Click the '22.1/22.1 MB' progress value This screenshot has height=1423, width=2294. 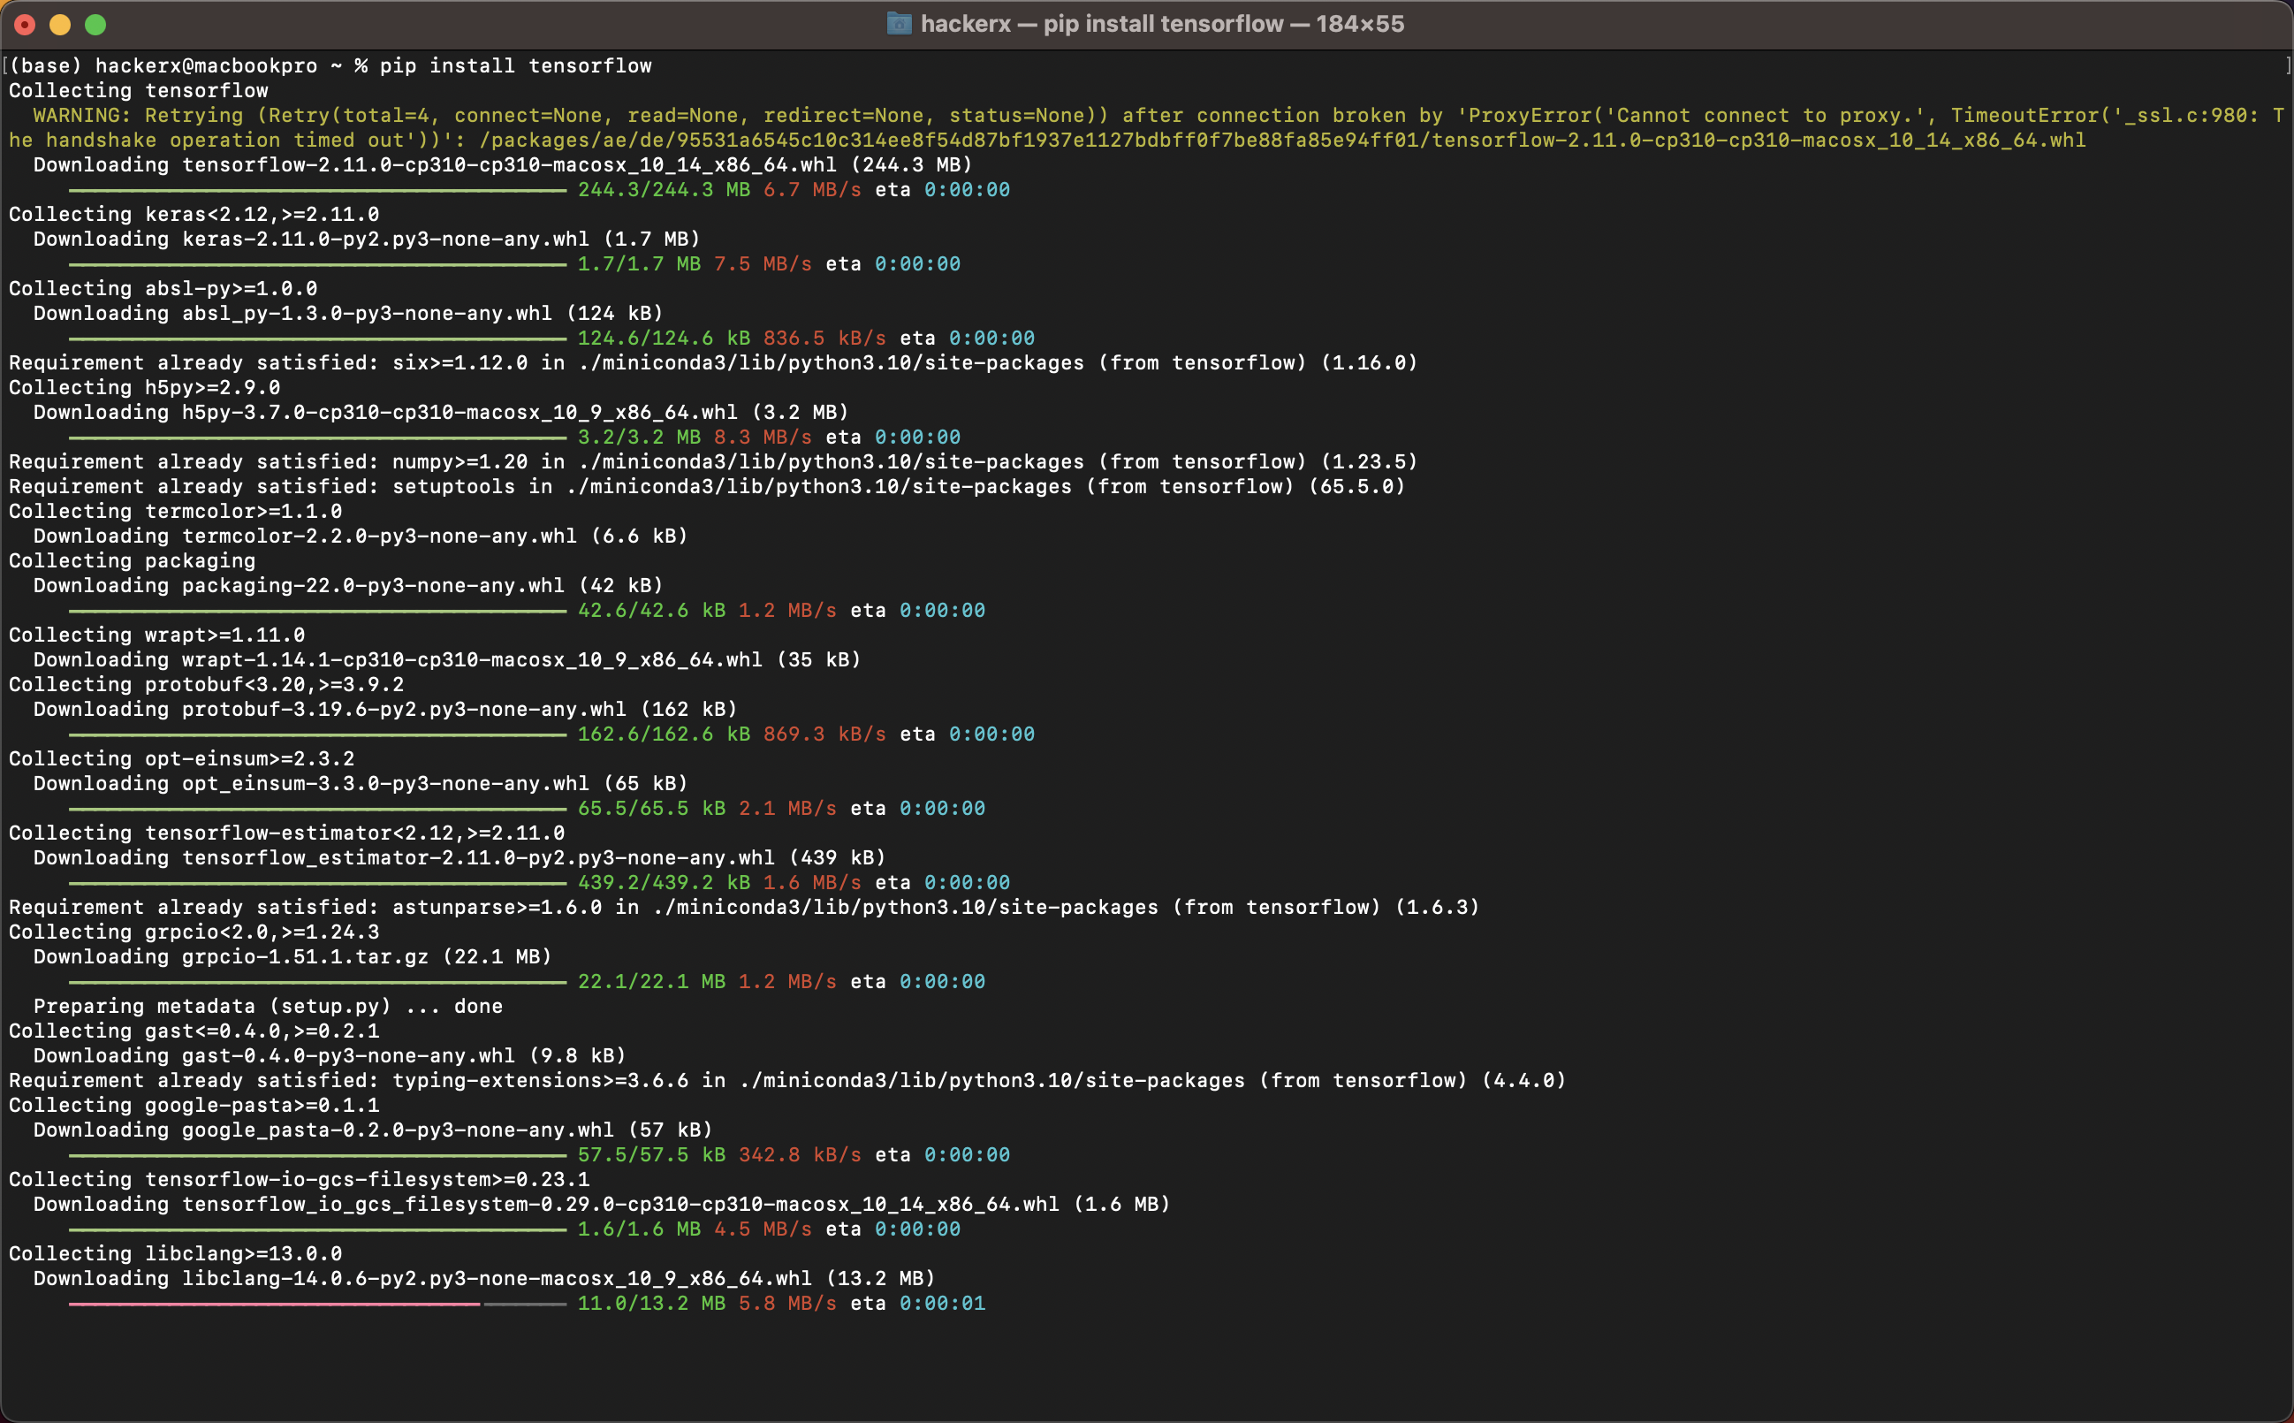pyautogui.click(x=651, y=982)
